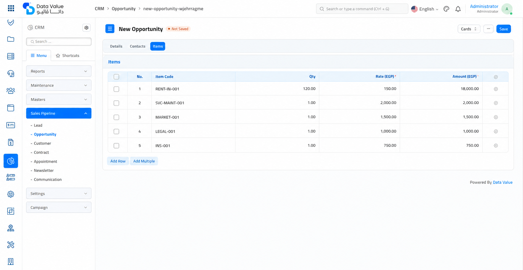This screenshot has height=270, width=523.
Task: Edit row SVC-MAINT-001 via its gear icon
Action: [496, 103]
